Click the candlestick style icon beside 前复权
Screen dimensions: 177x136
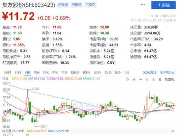160,80
